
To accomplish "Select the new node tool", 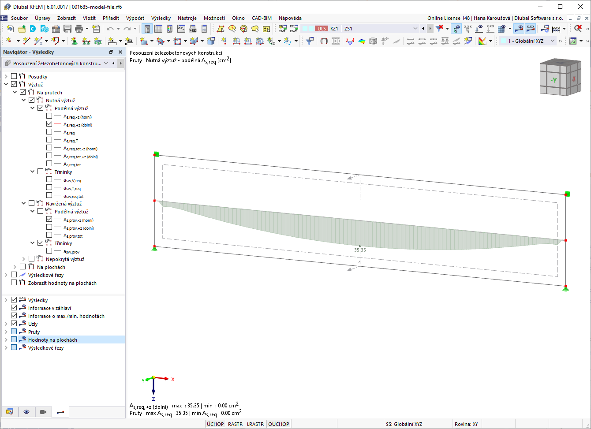I will (x=9, y=41).
